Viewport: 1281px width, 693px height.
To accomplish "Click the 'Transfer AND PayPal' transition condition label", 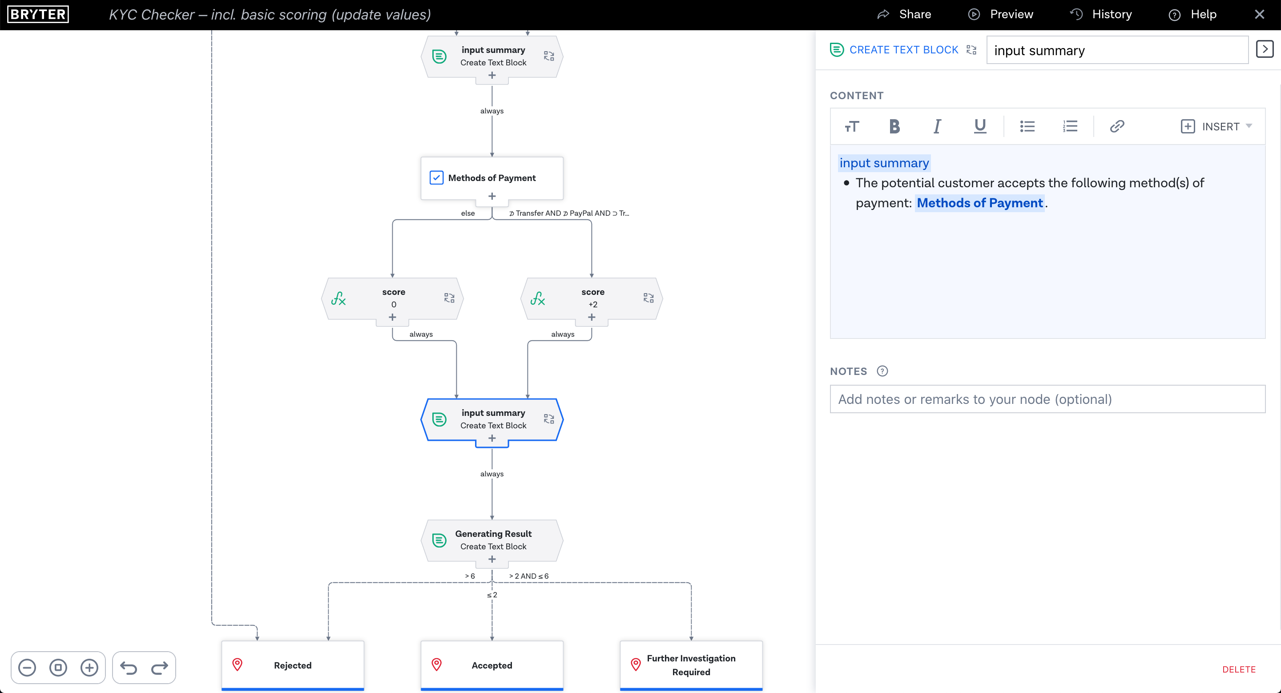I will coord(569,213).
